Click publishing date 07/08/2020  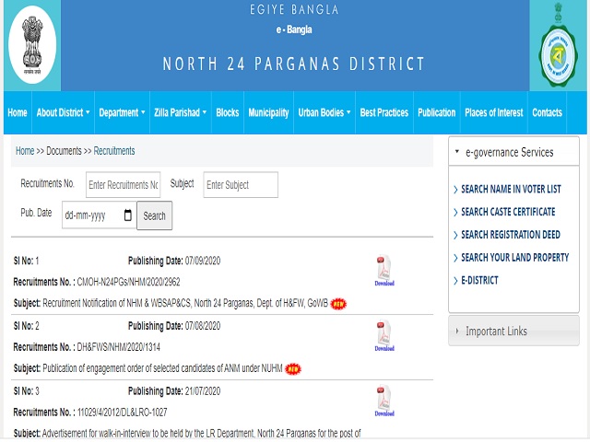click(203, 326)
